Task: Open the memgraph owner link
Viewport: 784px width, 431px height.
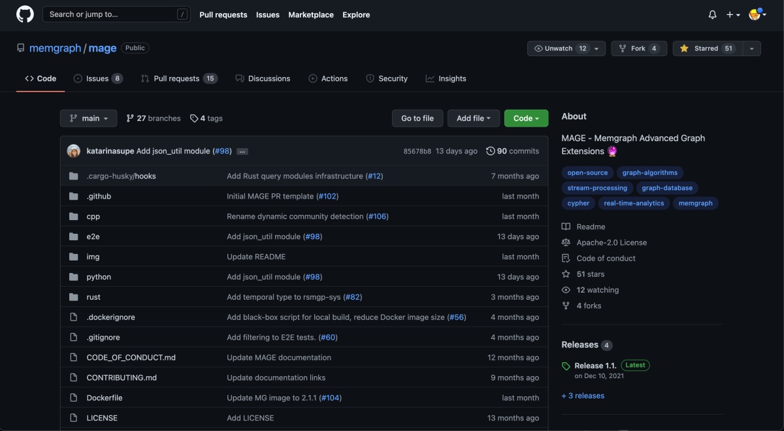Action: click(55, 48)
